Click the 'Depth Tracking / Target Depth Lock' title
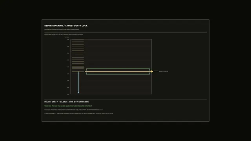 click(x=66, y=25)
